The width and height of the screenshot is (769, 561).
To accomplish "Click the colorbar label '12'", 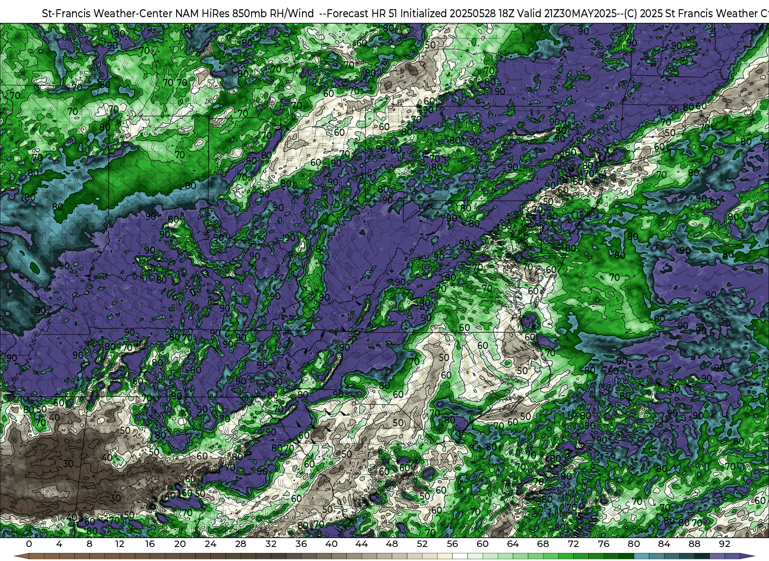I will [x=119, y=544].
